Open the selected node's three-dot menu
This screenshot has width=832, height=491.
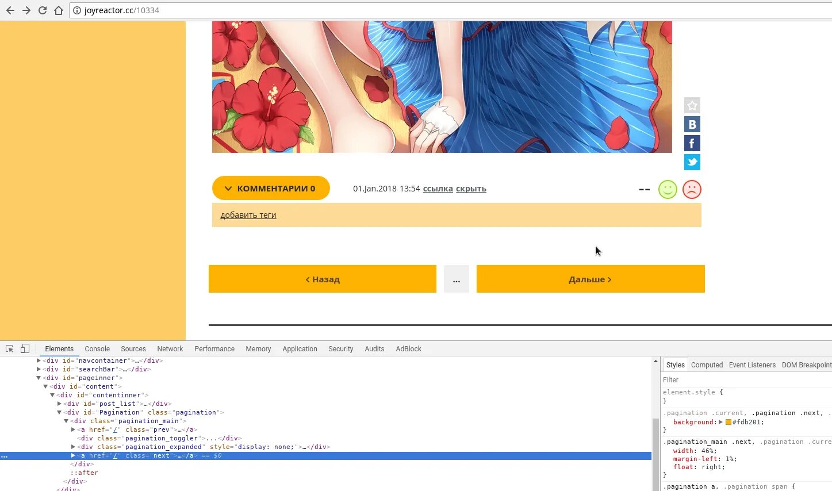[x=4, y=456]
